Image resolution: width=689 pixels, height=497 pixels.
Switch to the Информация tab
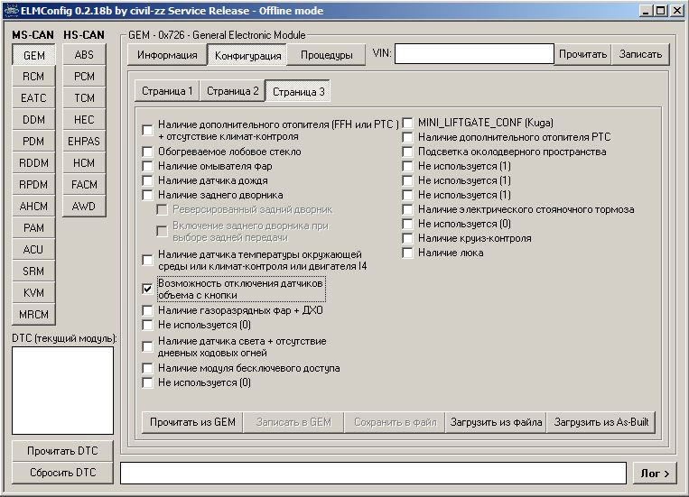[167, 55]
